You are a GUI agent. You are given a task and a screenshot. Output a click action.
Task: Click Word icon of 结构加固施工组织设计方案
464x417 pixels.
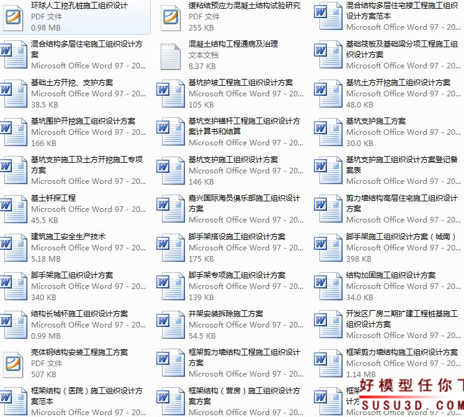328,286
